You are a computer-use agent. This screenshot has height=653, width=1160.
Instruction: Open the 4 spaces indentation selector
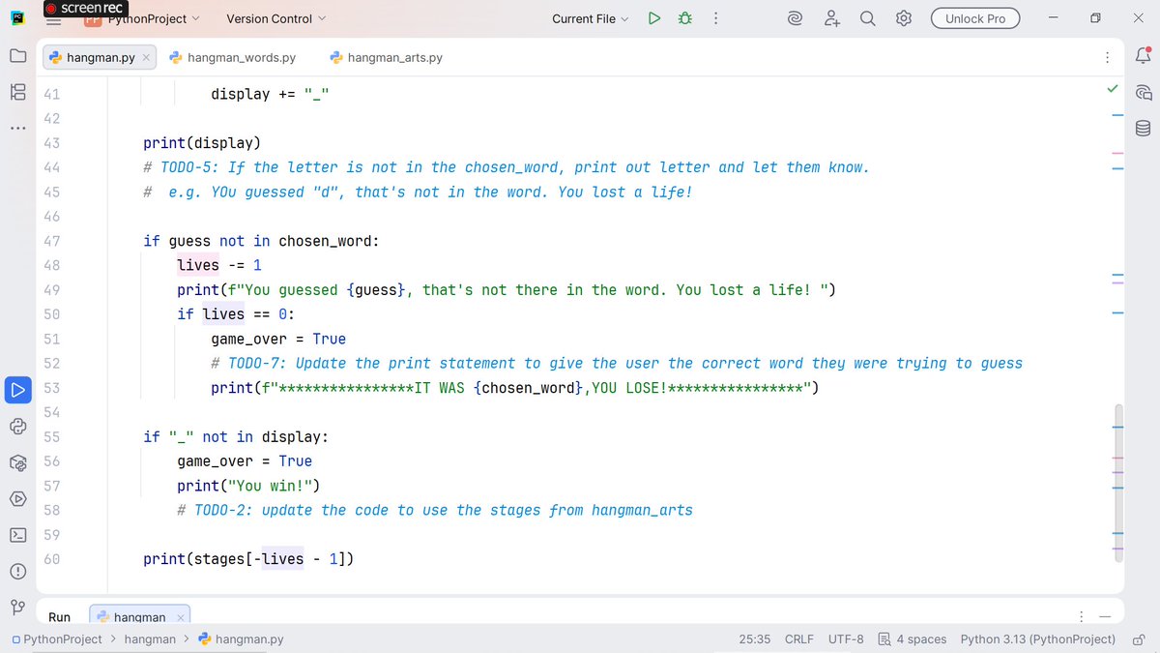913,639
